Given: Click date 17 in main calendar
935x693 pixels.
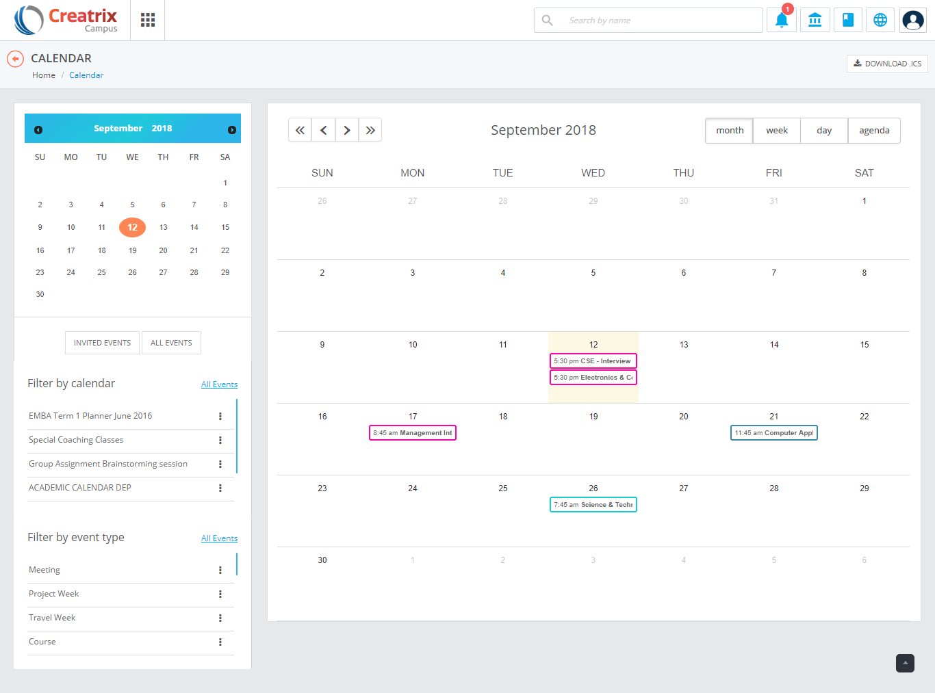Looking at the screenshot, I should click(x=413, y=417).
